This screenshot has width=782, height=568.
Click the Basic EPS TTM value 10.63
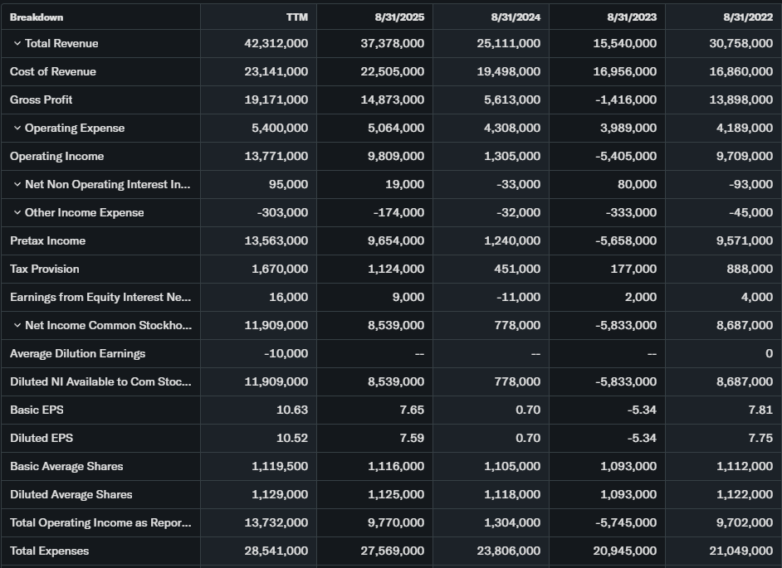(291, 410)
